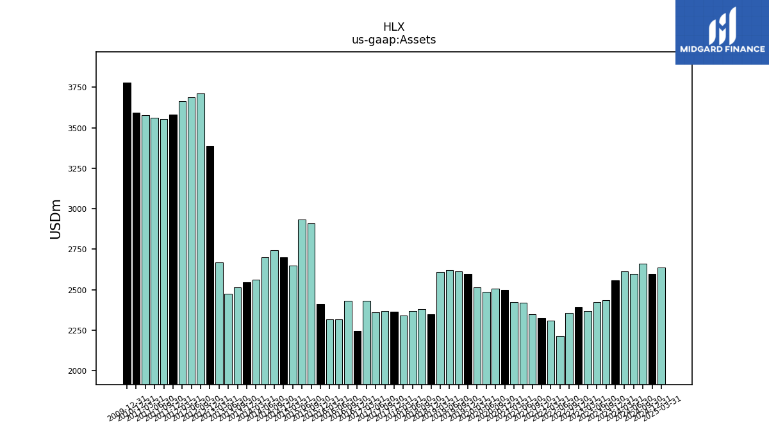Select the shortest teal bar near 2200
Viewport: 769px width, 432px height.
tap(560, 360)
